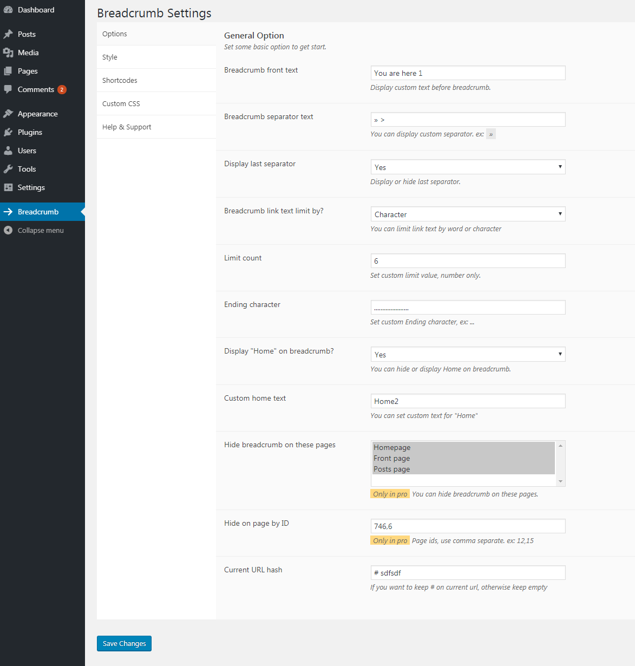Image resolution: width=635 pixels, height=666 pixels.
Task: Click the Appearance paintbrush icon
Action: click(x=9, y=113)
